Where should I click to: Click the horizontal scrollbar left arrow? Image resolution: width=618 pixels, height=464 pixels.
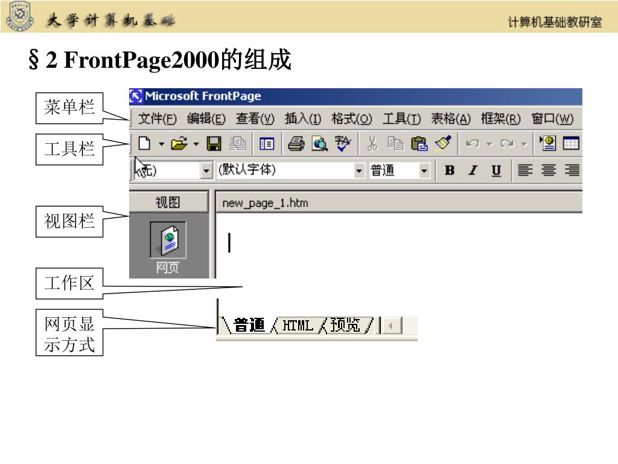click(x=391, y=326)
